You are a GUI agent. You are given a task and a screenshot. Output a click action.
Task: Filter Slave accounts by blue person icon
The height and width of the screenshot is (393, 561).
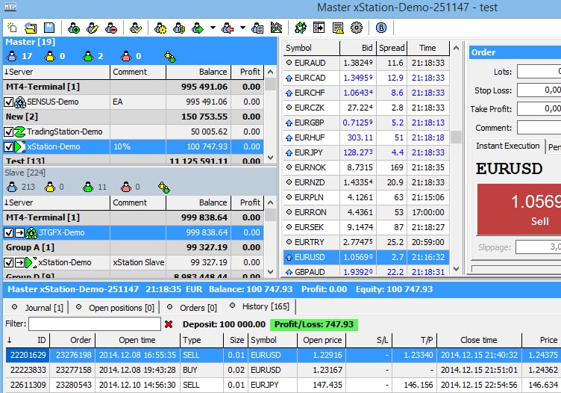point(12,187)
